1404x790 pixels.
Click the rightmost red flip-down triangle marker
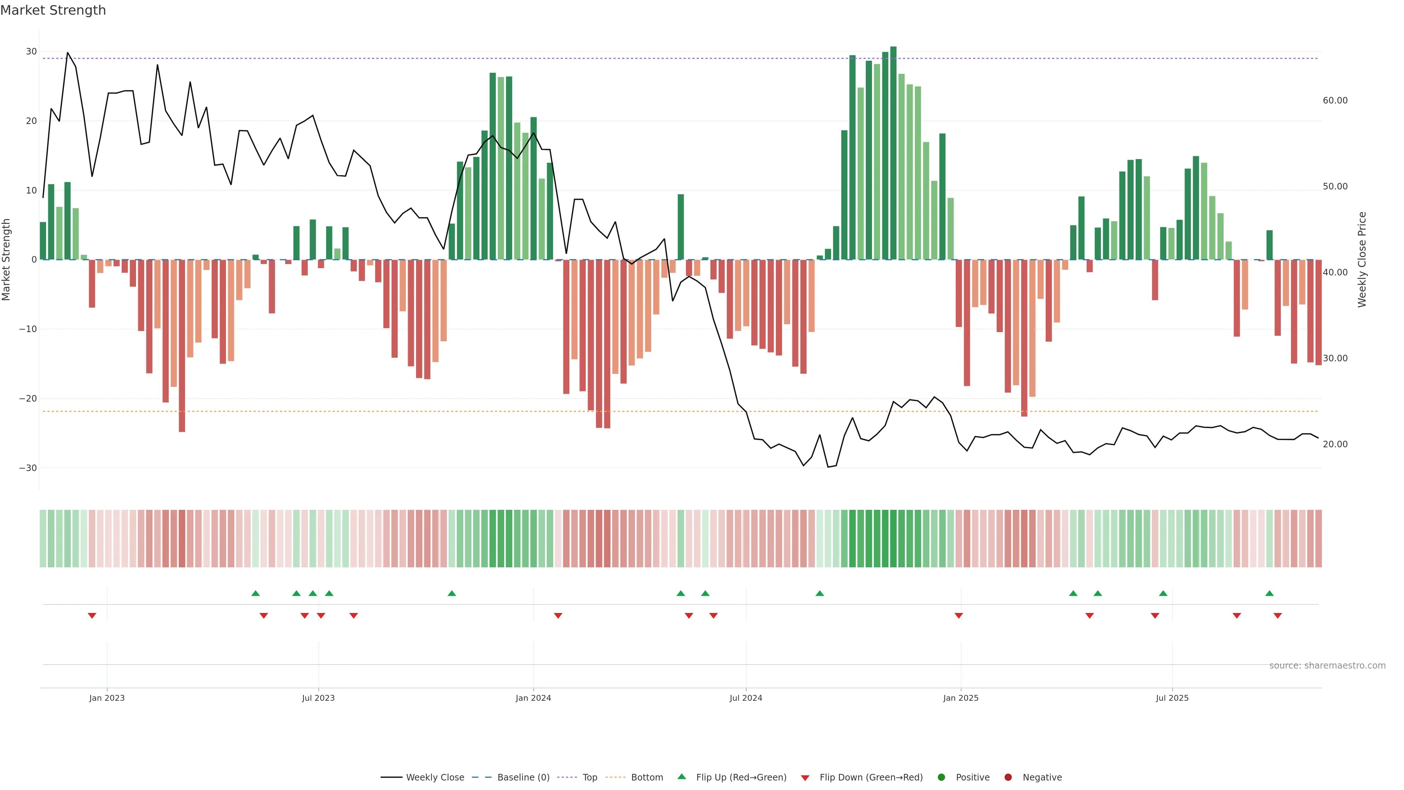pos(1277,616)
